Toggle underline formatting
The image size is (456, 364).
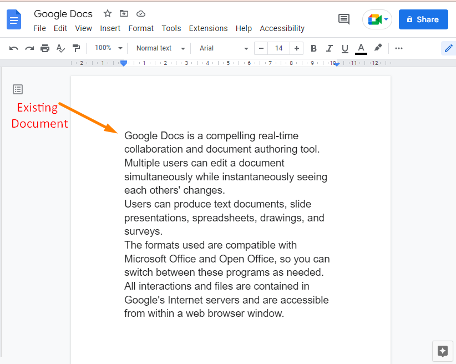345,49
